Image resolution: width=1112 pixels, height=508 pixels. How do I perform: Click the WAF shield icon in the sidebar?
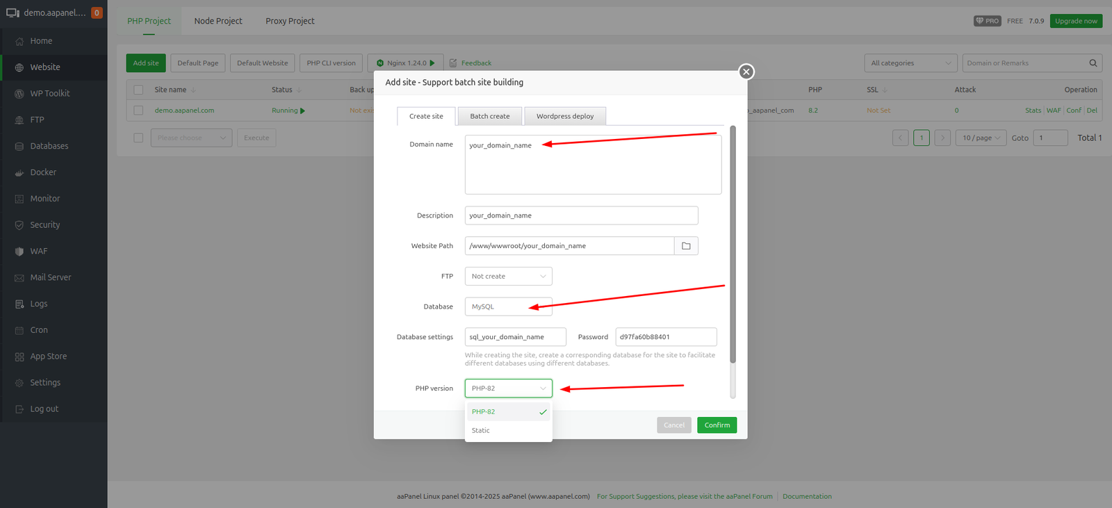click(19, 252)
